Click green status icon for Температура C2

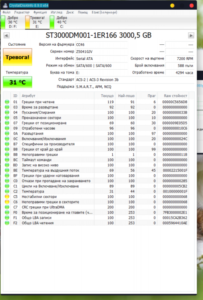click(x=7, y=191)
